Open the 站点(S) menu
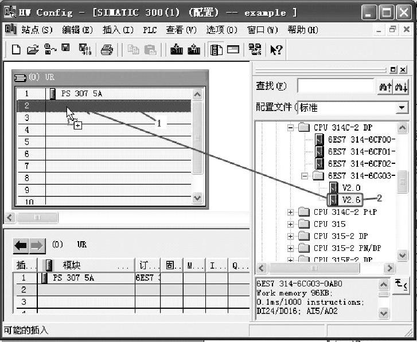The image size is (417, 342). coord(37,30)
